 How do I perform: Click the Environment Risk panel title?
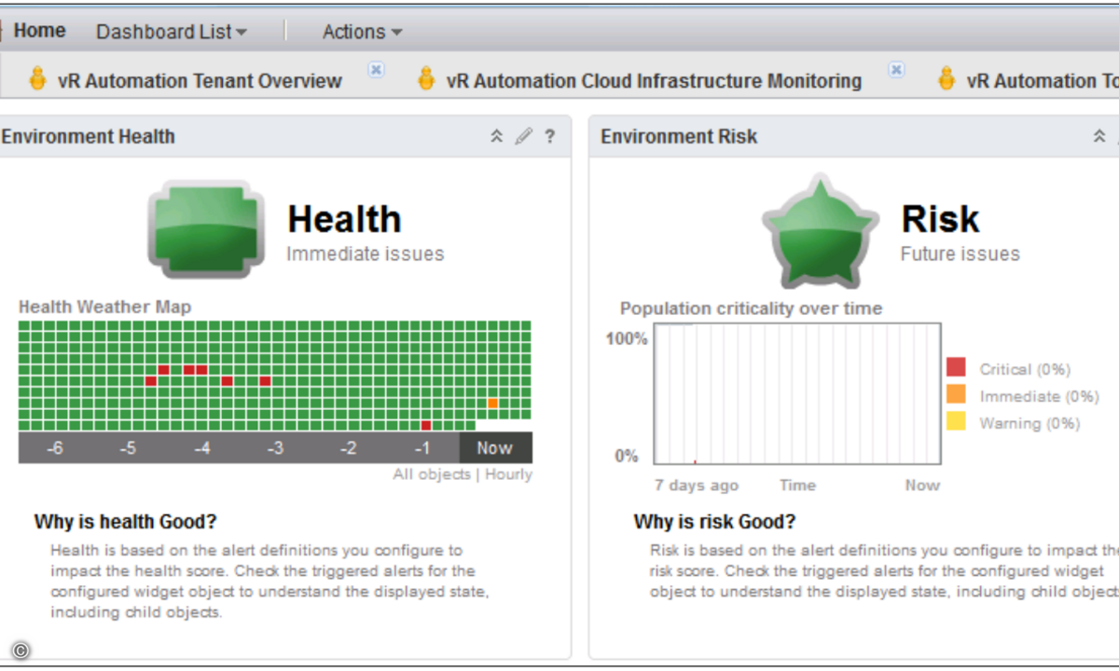tap(679, 137)
